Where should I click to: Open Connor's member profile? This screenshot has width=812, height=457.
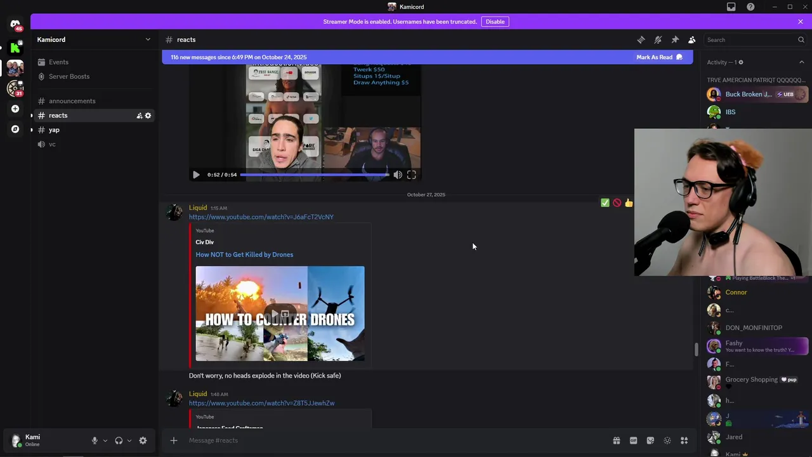(757, 293)
